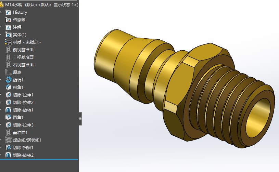Select the 切除-拉伸1 feature name
The image size is (279, 172).
point(23,95)
